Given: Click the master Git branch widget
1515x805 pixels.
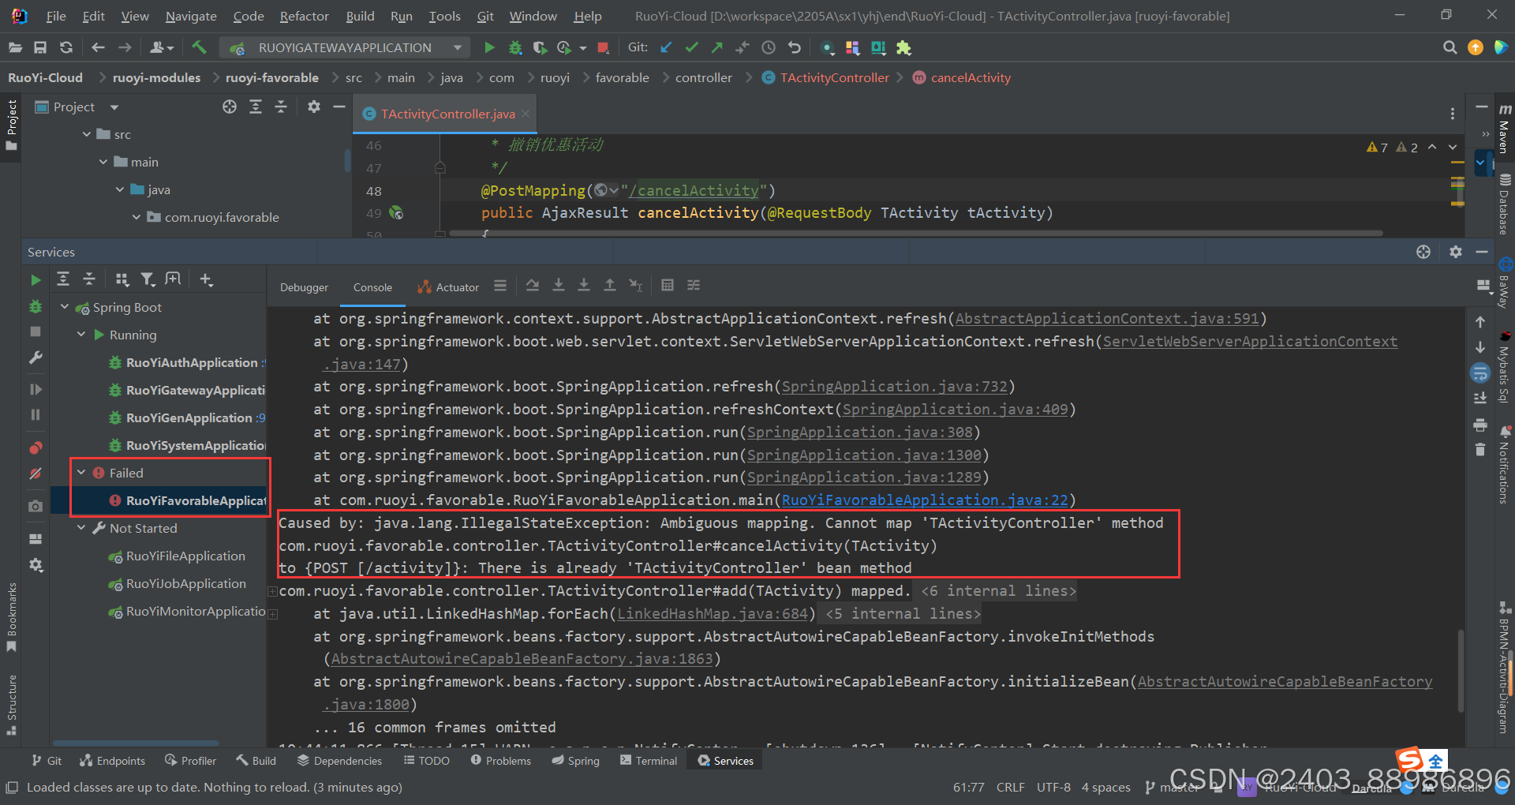Looking at the screenshot, I should [1172, 787].
